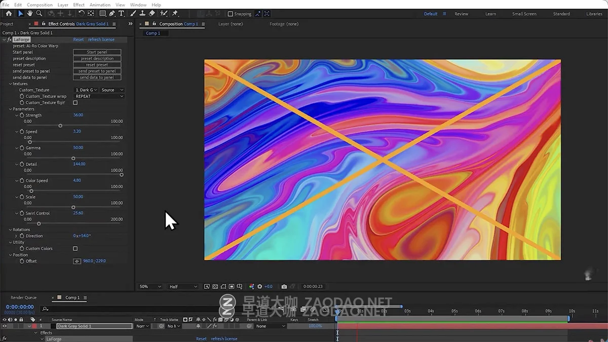
Task: Select the Type tool
Action: [121, 14]
